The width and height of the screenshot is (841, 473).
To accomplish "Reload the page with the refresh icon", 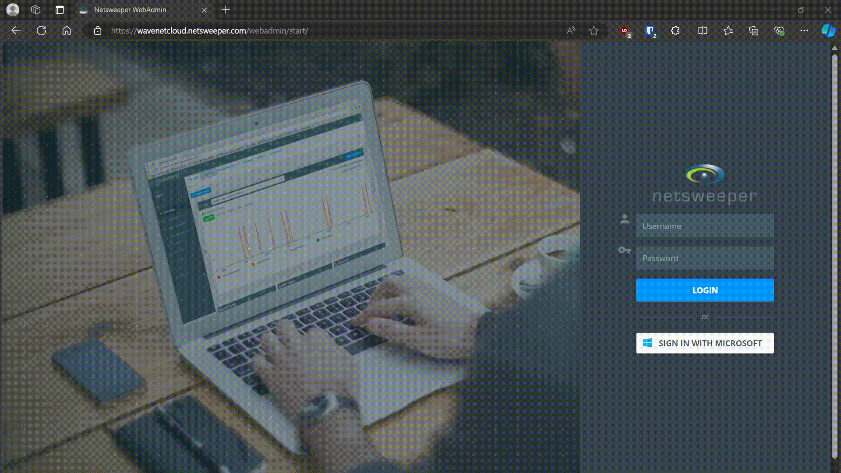I will (x=41, y=31).
